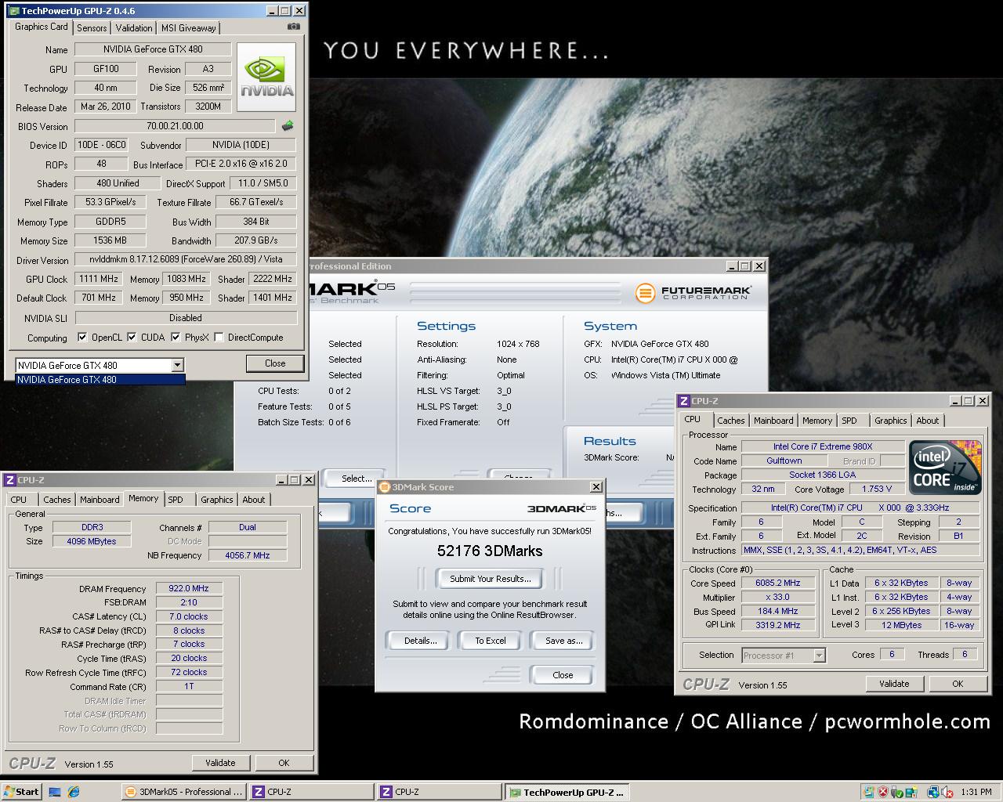Click the To Excel button
This screenshot has height=802, width=1003.
click(x=490, y=641)
